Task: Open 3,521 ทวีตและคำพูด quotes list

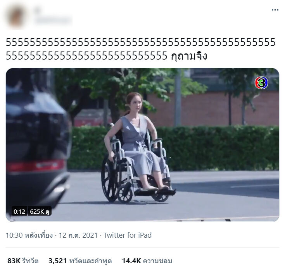Action: [80, 261]
